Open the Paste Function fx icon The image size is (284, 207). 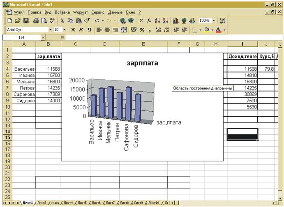[x=149, y=21]
